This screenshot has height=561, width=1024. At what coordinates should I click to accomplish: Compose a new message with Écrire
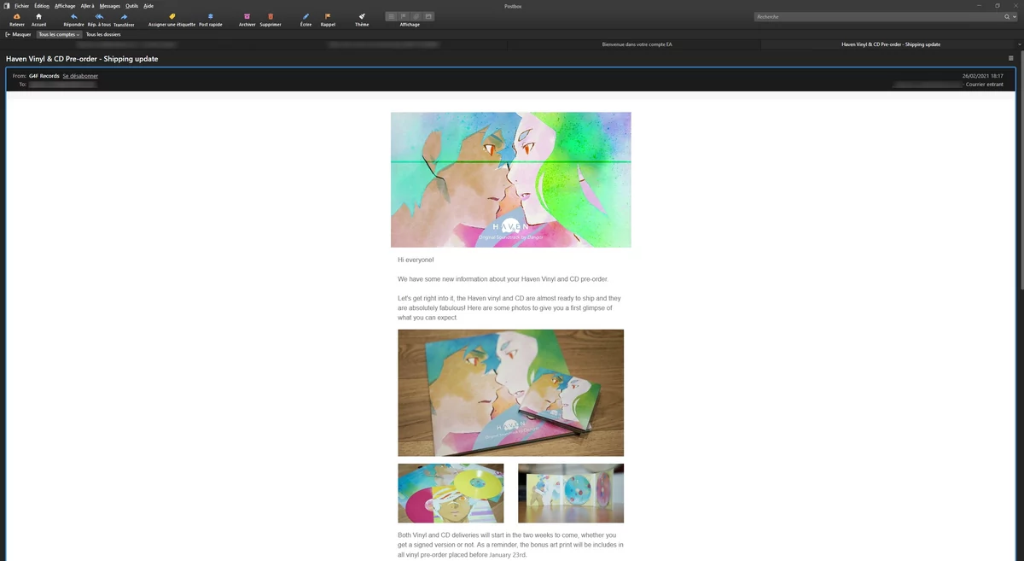pyautogui.click(x=305, y=16)
